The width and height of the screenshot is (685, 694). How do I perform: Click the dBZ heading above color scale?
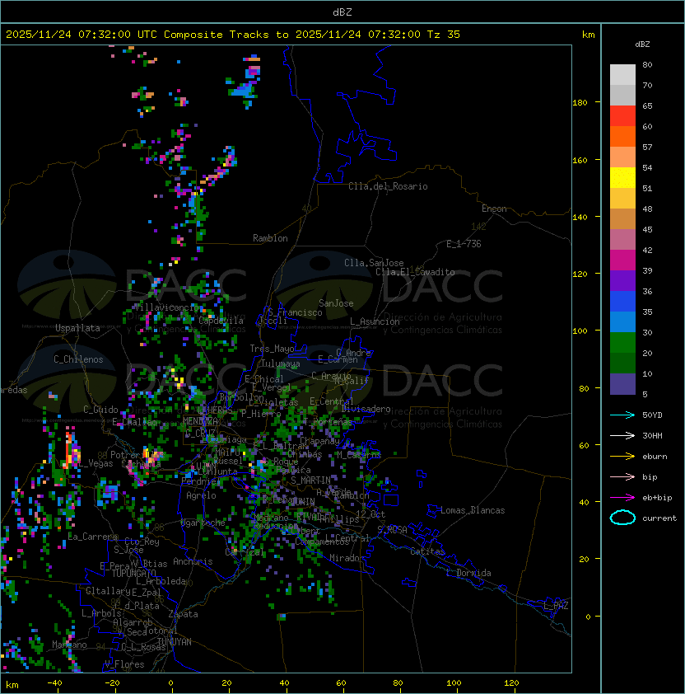coord(642,45)
